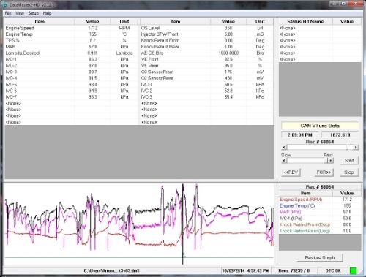Click right arrow of Slow/Fast speed slider
This screenshot has height=277, width=366.
point(331,161)
